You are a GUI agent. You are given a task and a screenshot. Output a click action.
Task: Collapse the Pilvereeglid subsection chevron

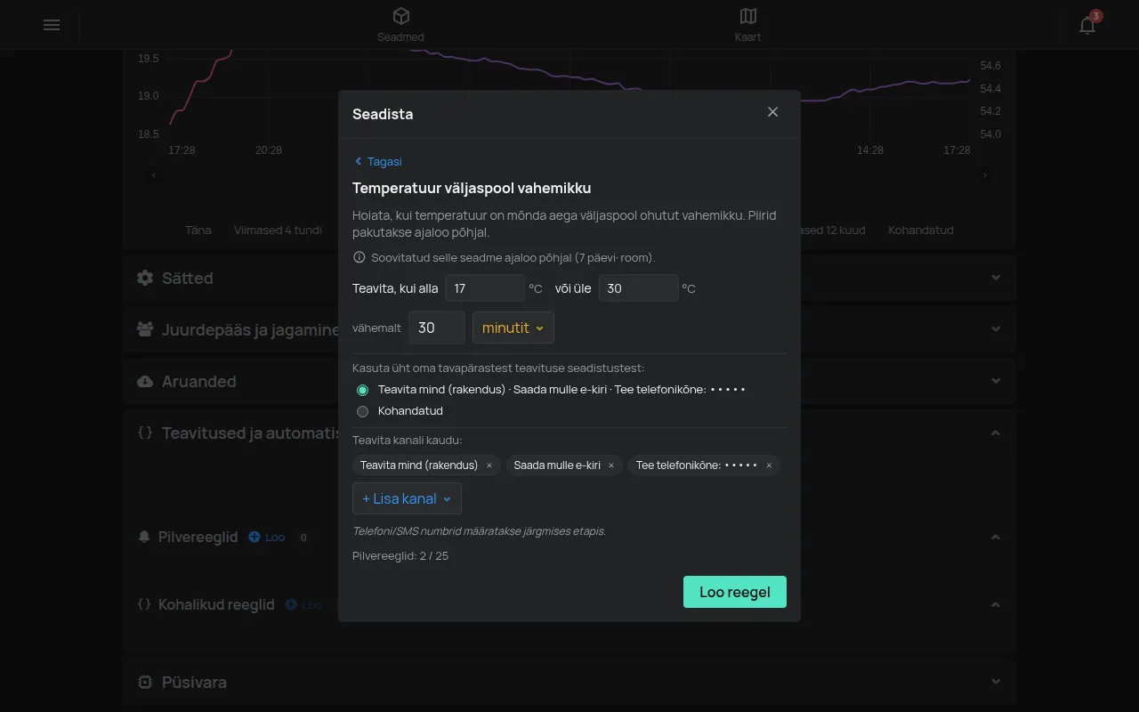point(996,537)
